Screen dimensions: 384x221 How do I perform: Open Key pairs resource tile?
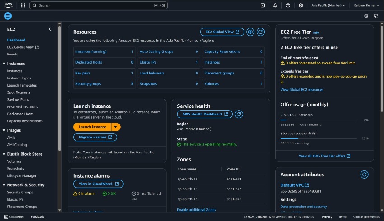click(104, 73)
